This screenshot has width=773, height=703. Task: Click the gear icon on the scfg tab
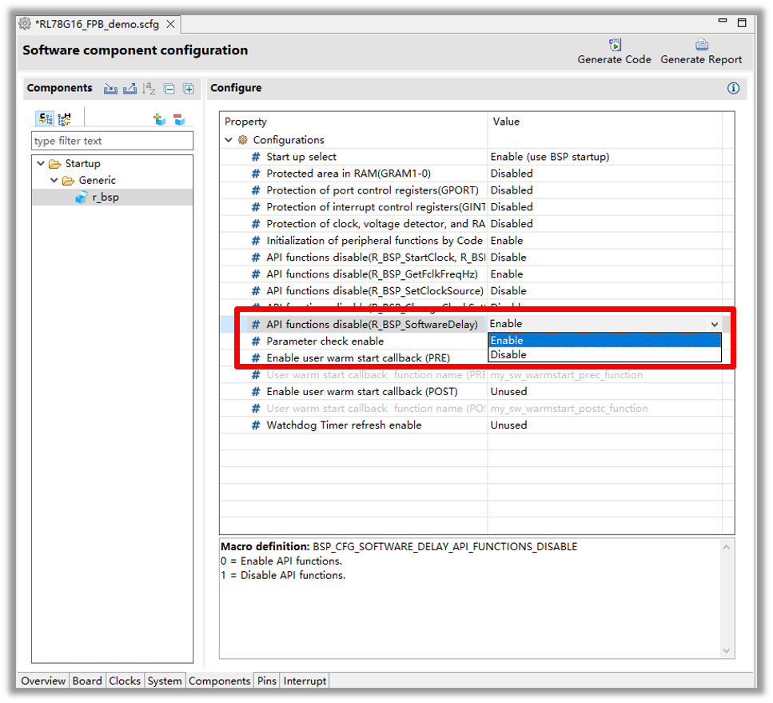point(25,24)
